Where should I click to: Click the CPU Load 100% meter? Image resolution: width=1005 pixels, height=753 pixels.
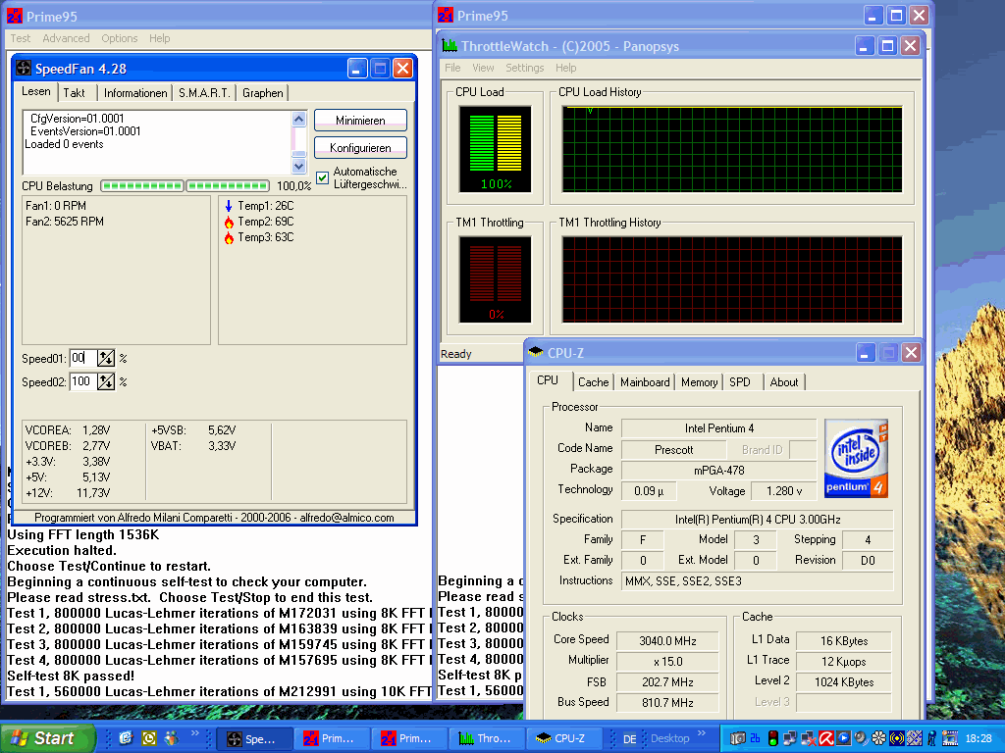pyautogui.click(x=496, y=149)
